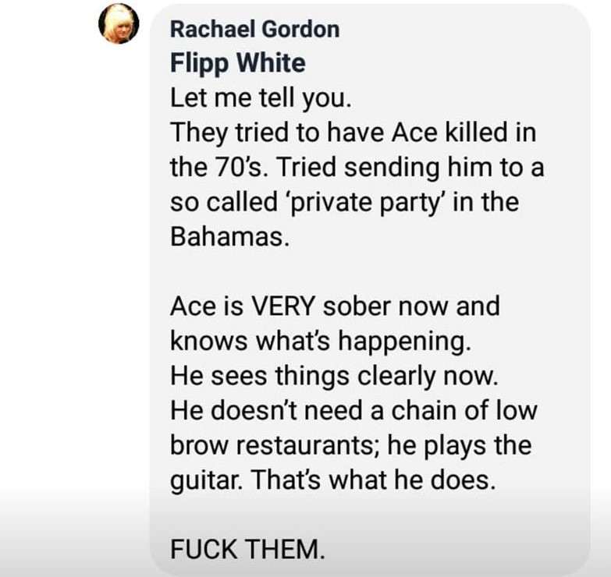611x577 pixels.
Task: Open Rachael Gordon's profile picture
Action: click(118, 24)
